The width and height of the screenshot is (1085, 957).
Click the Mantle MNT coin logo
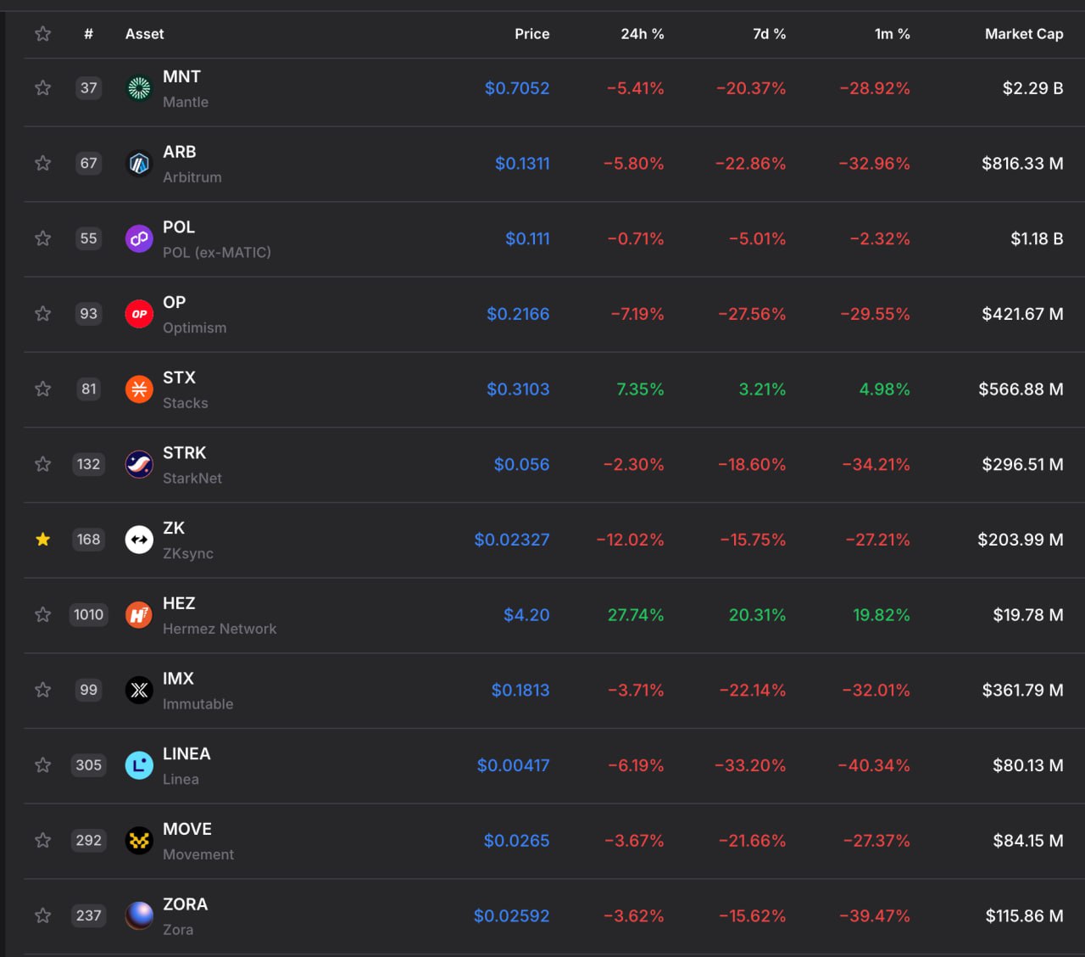[139, 88]
